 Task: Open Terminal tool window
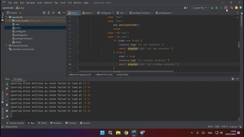71,123
